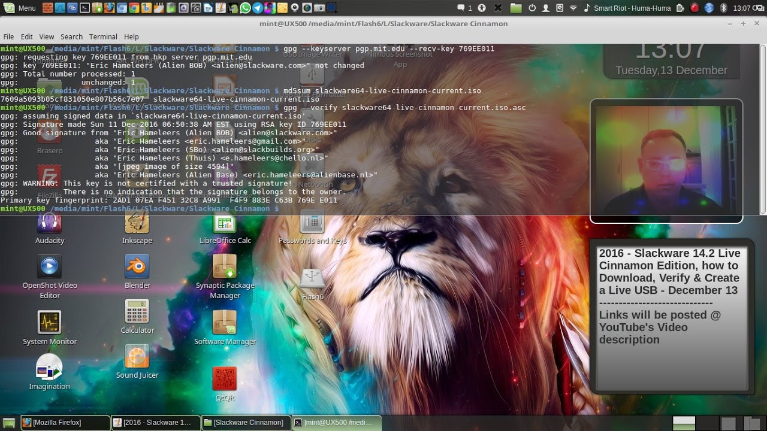Click LibreOffice Calc desktop icon
This screenshot has width=767, height=431.
[x=225, y=229]
